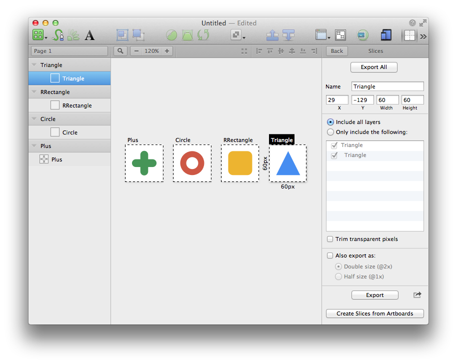Click the Export All button
The image size is (457, 364).
374,67
